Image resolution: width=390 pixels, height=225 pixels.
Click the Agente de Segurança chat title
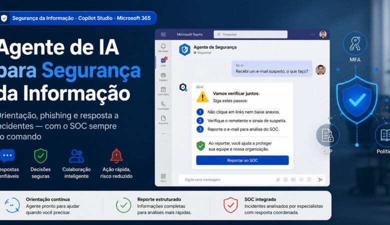coord(215,47)
